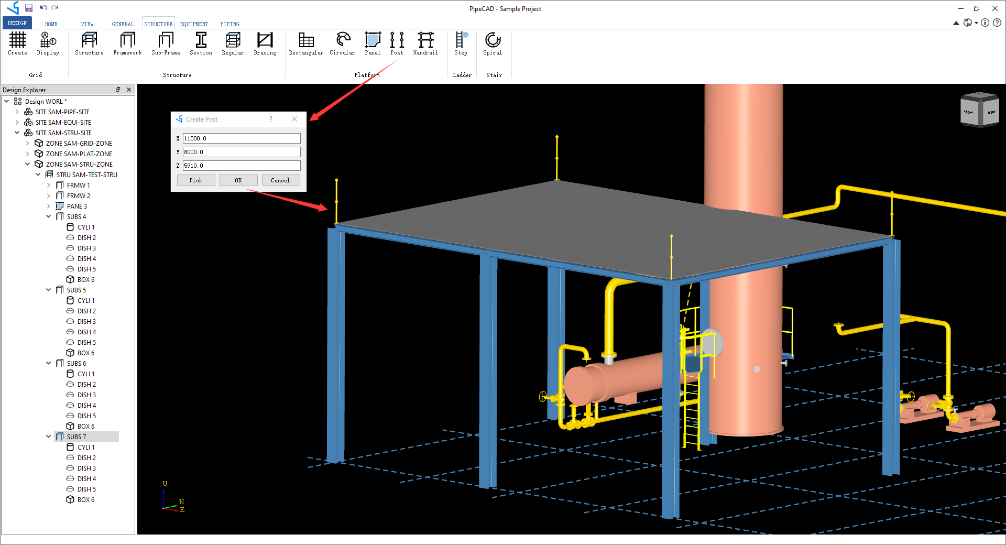Select the Handrail tool
The image size is (1006, 545).
(x=425, y=45)
